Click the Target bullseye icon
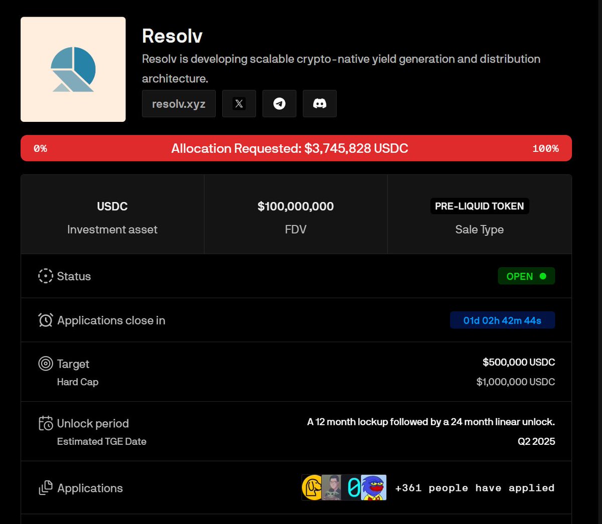This screenshot has height=524, width=602. [46, 364]
